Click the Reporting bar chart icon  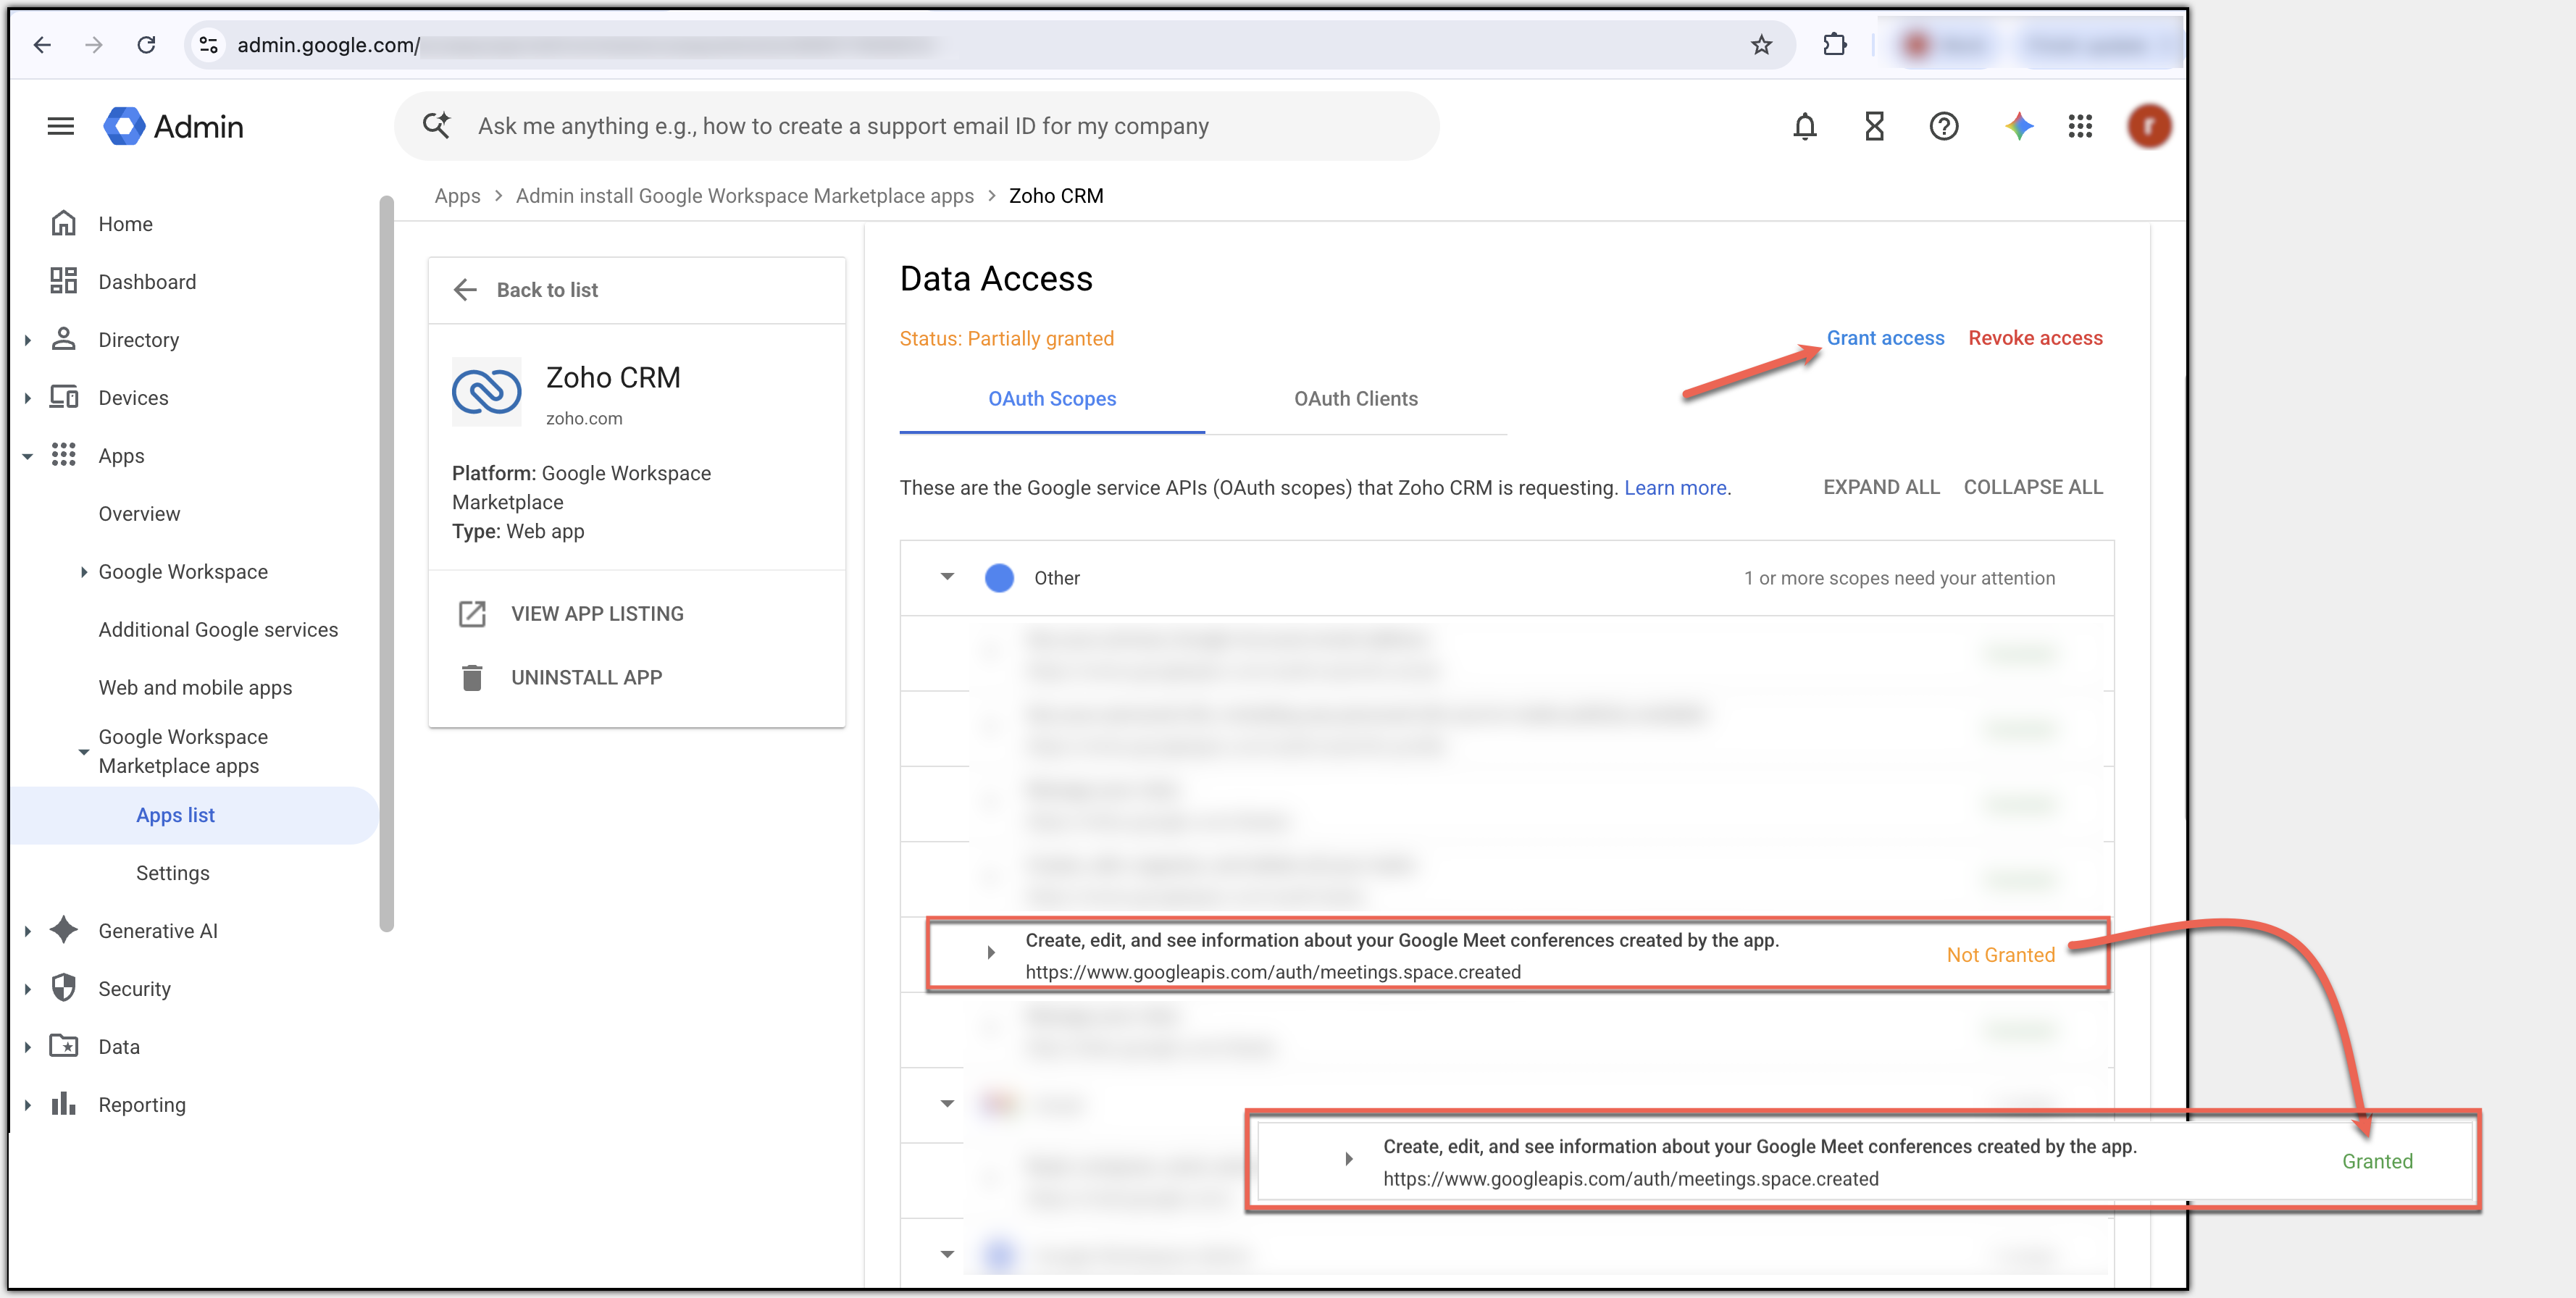[64, 1104]
